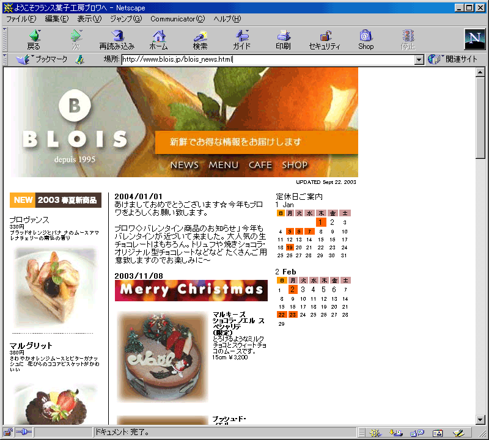Open Security (セキュリティ) toolbar icon

coord(325,40)
